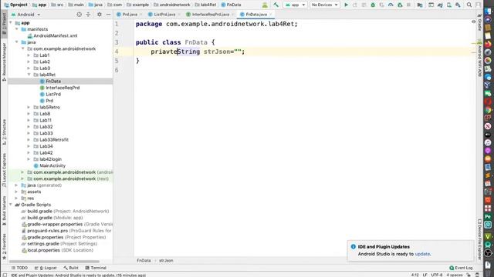Open the No Devices dropdown
This screenshot has height=277, width=494.
(x=325, y=5)
